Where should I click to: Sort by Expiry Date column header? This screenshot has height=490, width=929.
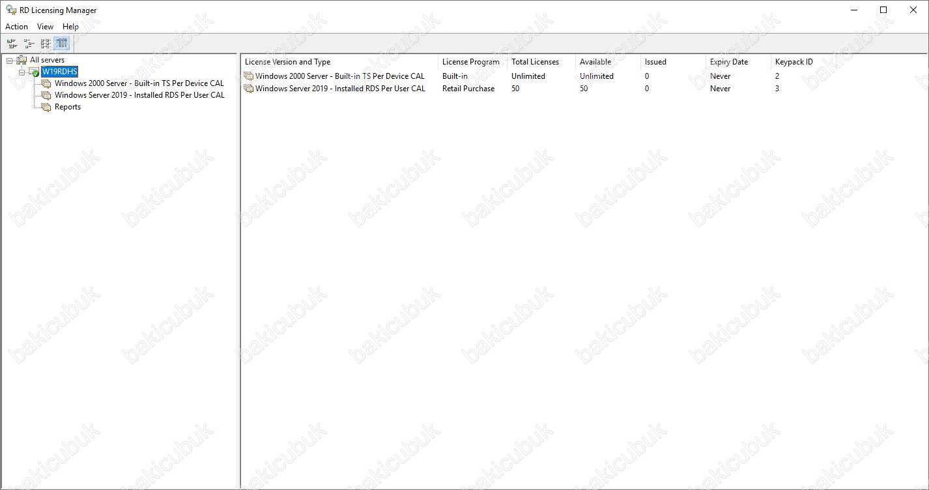[x=738, y=62]
